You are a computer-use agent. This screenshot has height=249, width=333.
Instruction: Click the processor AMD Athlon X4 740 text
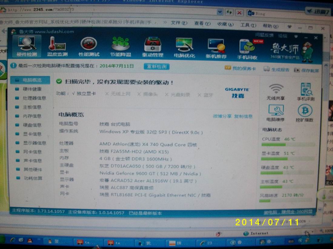(148, 144)
